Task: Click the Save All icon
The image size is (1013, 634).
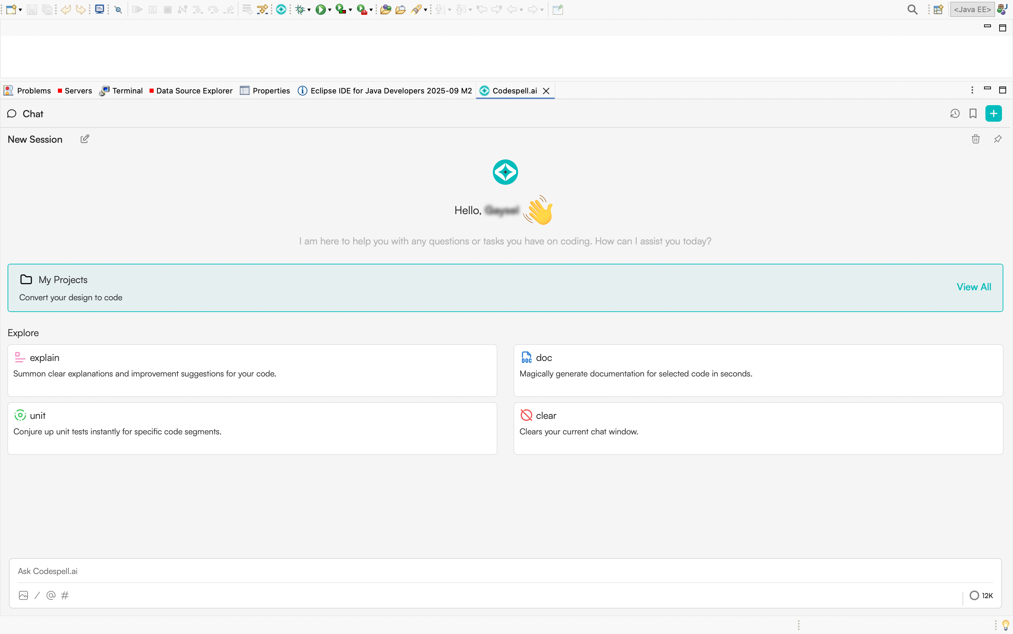Action: 48,9
